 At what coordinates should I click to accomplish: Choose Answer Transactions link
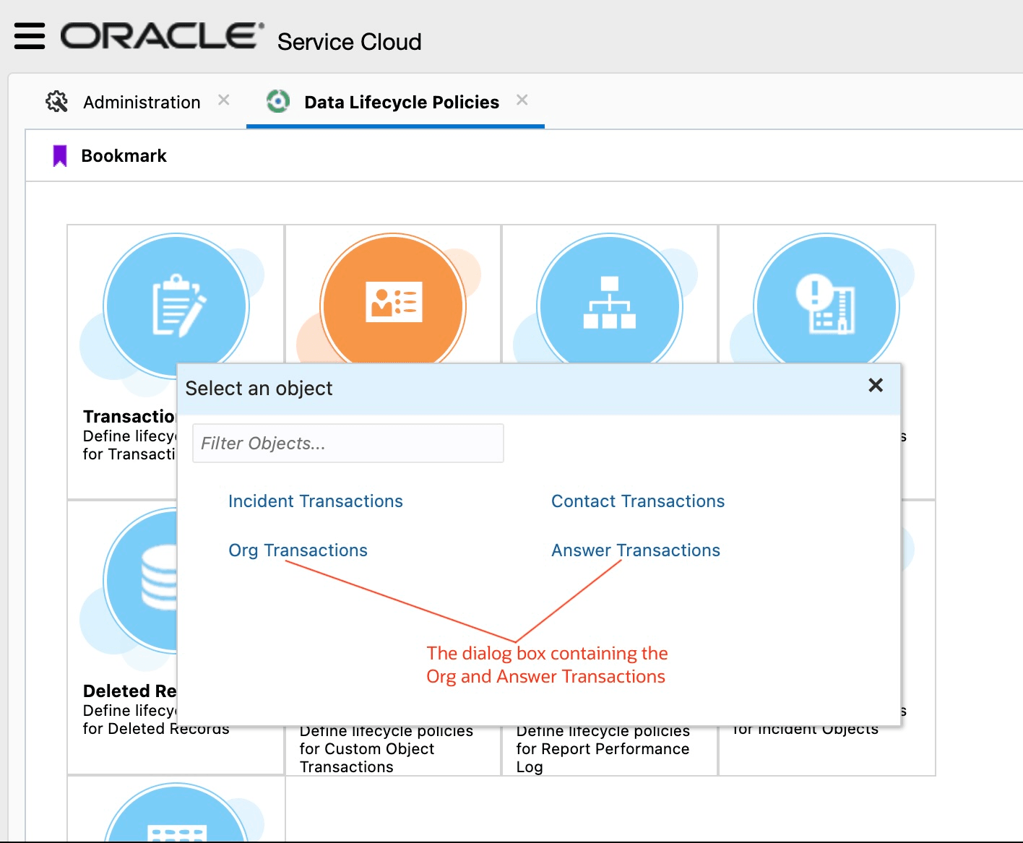coord(636,550)
